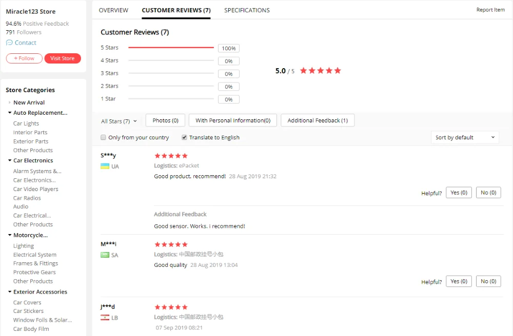Expand the New Arrival category arrow

(9, 102)
